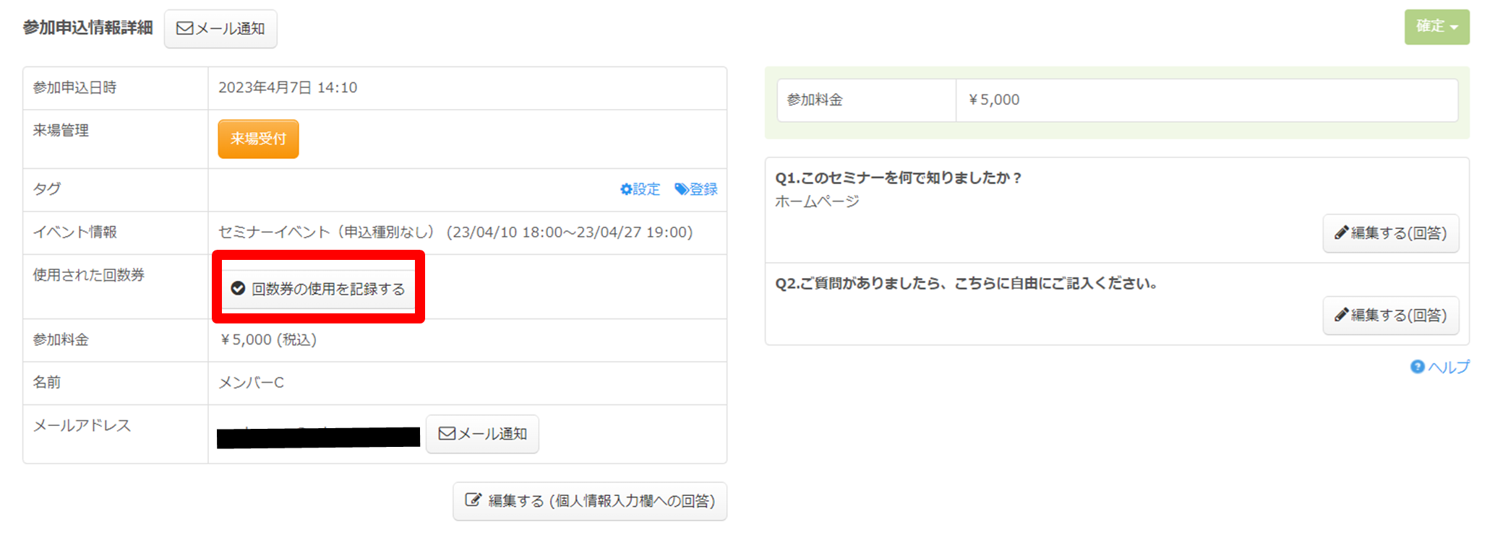
Task: Click the gear icon for tag 設定
Action: (x=626, y=189)
